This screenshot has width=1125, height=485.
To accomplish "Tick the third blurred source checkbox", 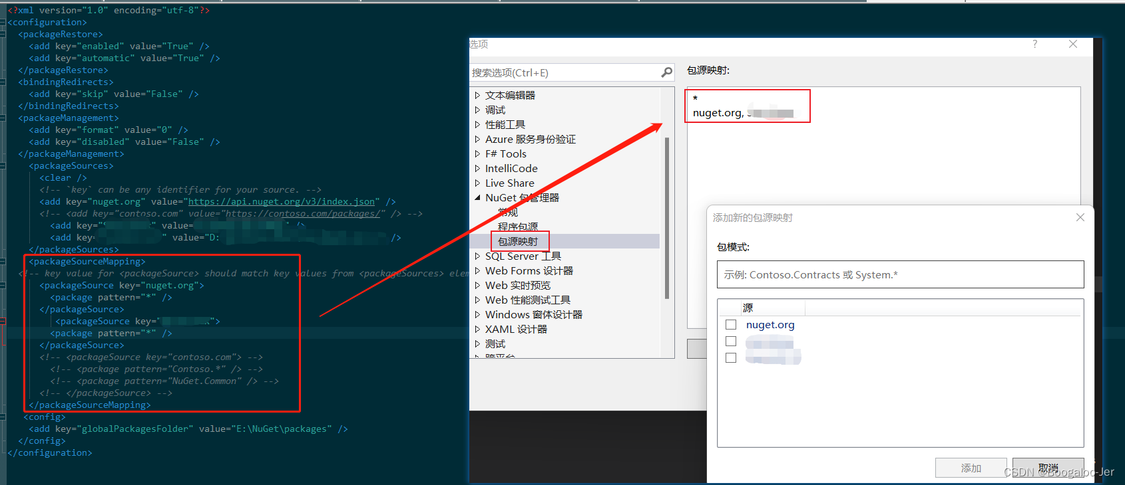I will click(x=731, y=358).
